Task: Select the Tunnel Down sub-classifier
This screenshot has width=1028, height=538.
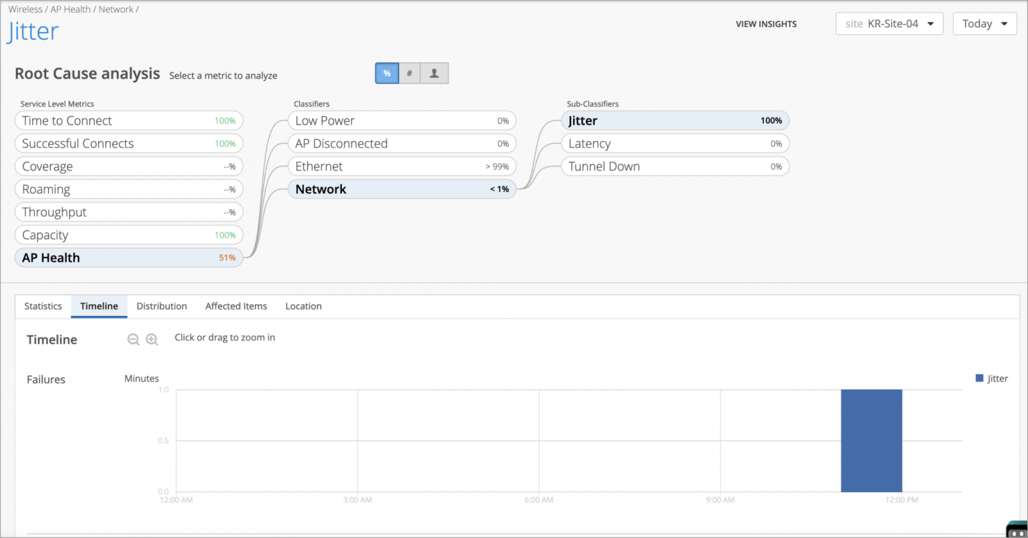Action: point(675,166)
